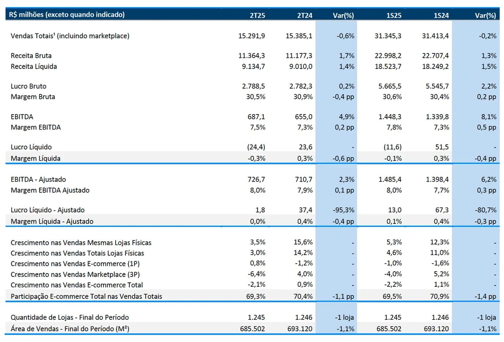
Task: Click 'Área de Vendas - Final do Período (M²)' label
Action: point(70,329)
